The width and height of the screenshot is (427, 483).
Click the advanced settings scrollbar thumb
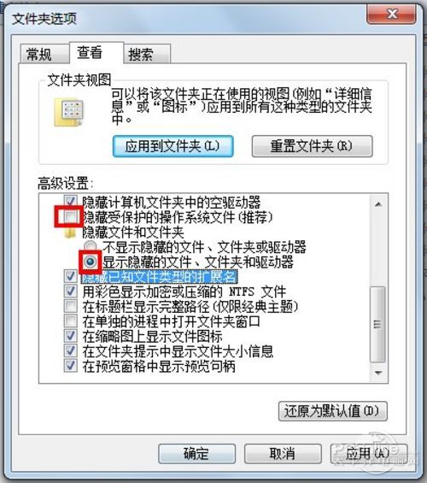[377, 324]
